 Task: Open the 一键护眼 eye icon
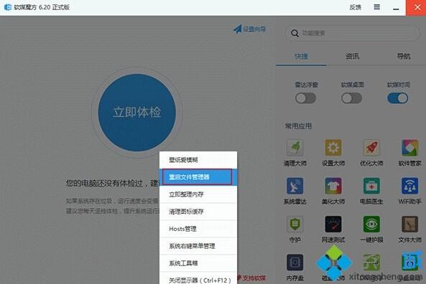(371, 224)
